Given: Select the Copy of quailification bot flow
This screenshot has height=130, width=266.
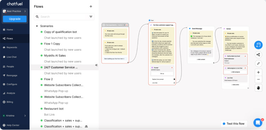Looking at the screenshot, I should point(60,32).
